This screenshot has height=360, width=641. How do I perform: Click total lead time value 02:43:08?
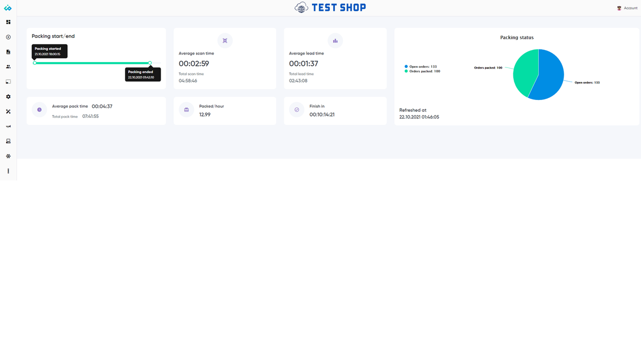coord(298,80)
